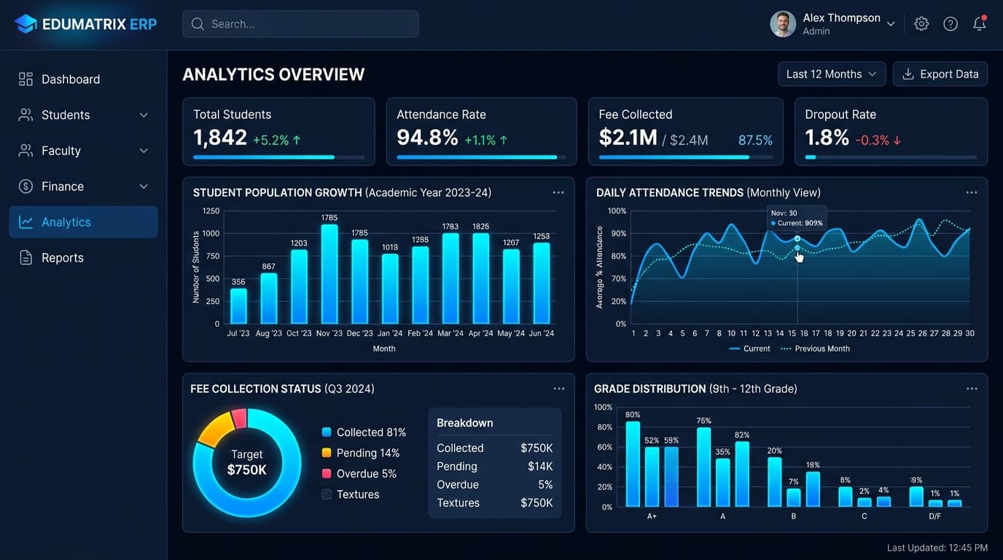Open the Finance sidebar section
The width and height of the screenshot is (1003, 560).
pyautogui.click(x=83, y=186)
